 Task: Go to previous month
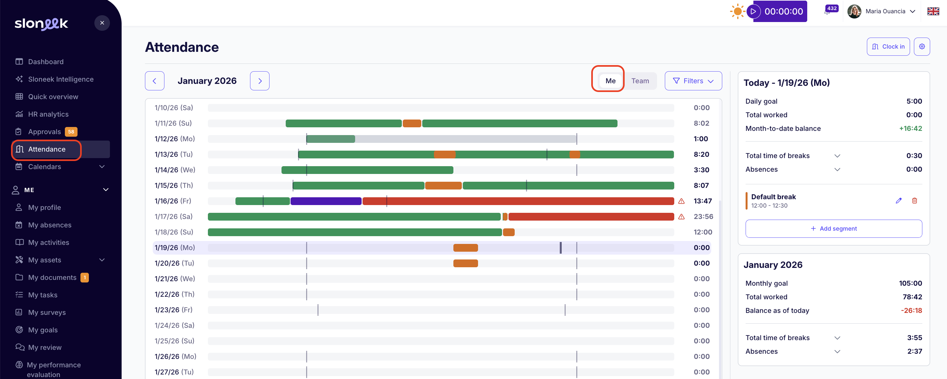(154, 81)
